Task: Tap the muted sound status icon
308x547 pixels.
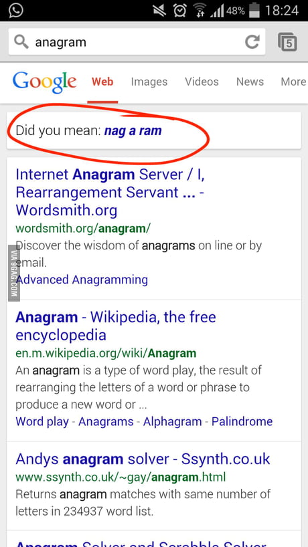Action: pyautogui.click(x=160, y=11)
